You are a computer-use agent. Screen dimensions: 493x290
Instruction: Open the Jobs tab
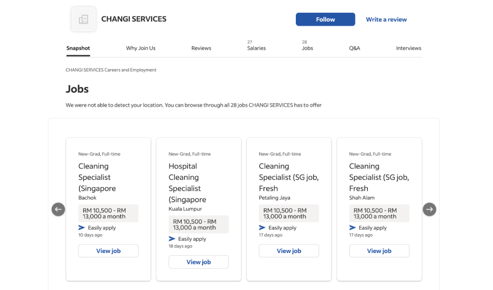pos(307,48)
